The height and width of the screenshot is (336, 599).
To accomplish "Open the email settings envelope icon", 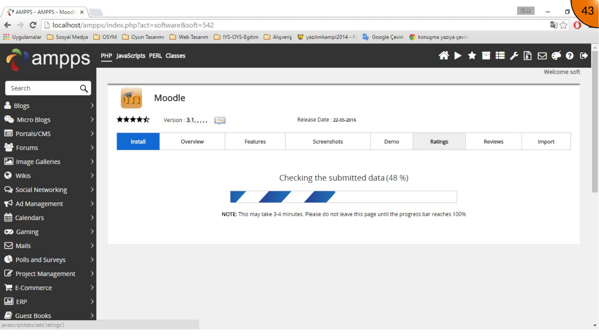I will tap(542, 56).
